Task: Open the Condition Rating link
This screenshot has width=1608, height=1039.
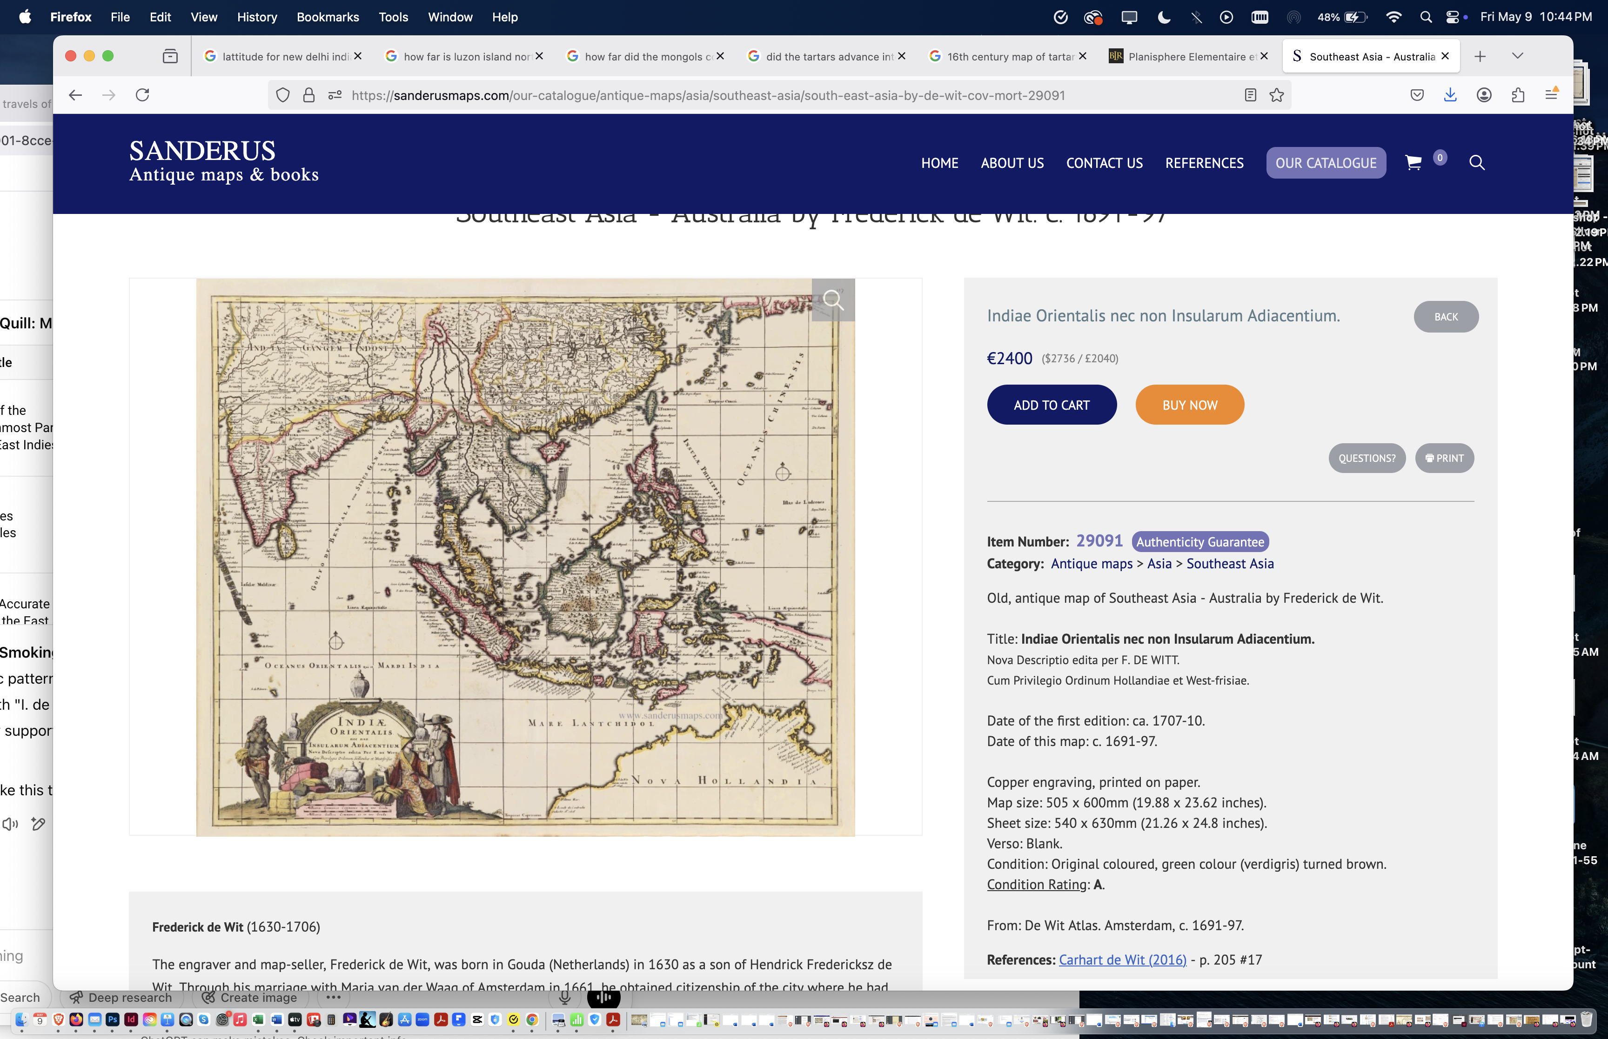Action: point(1037,885)
